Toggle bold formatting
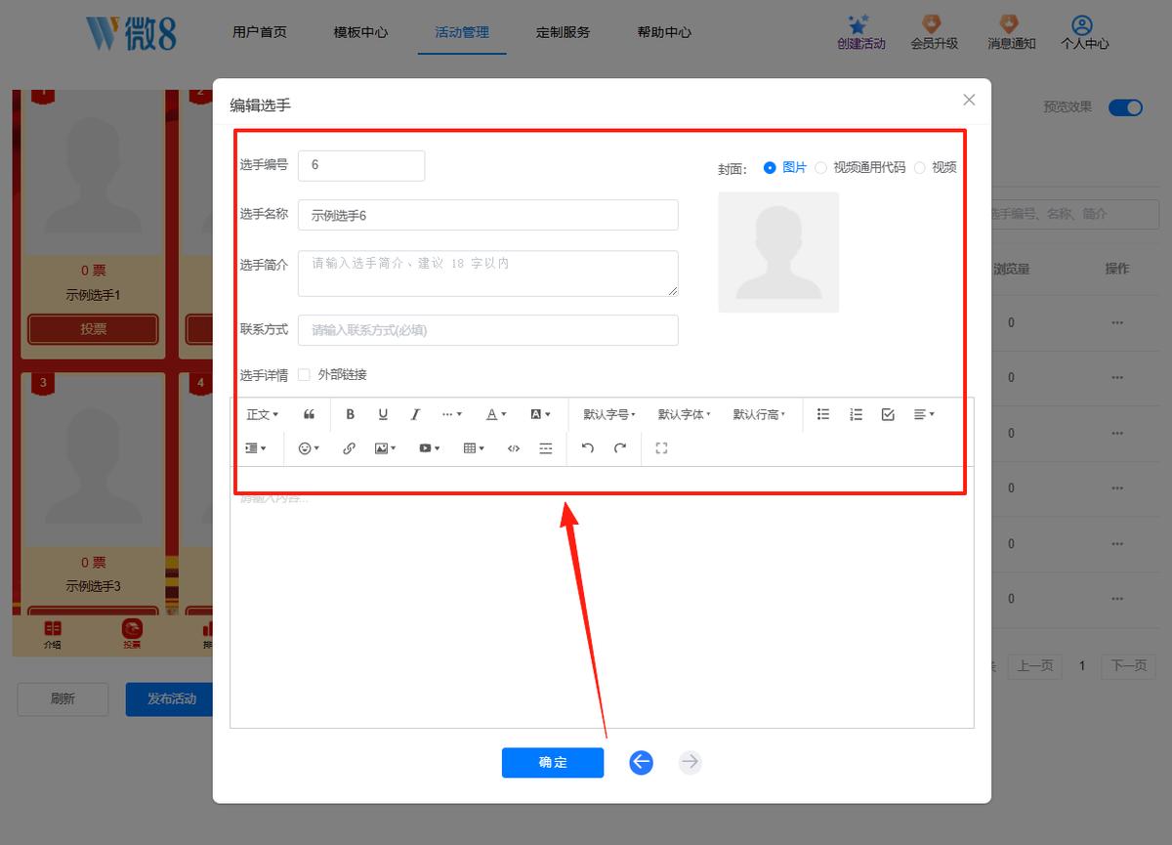Viewport: 1172px width, 845px height. point(351,414)
